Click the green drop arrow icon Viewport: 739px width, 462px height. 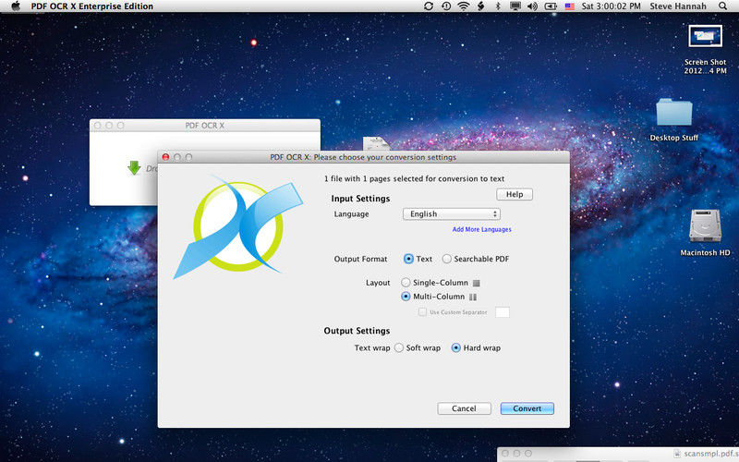[134, 168]
